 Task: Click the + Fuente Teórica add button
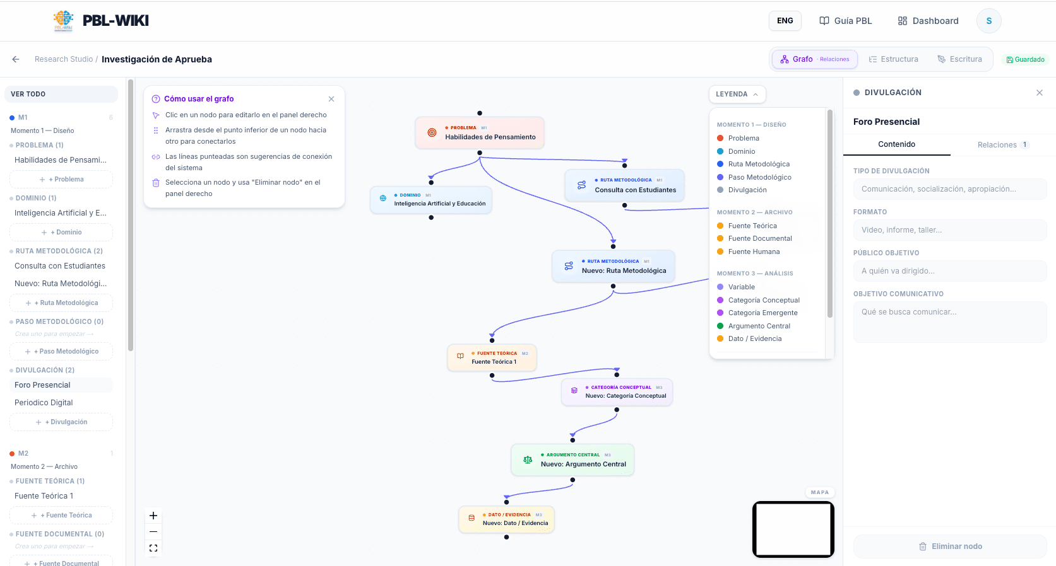tap(61, 516)
